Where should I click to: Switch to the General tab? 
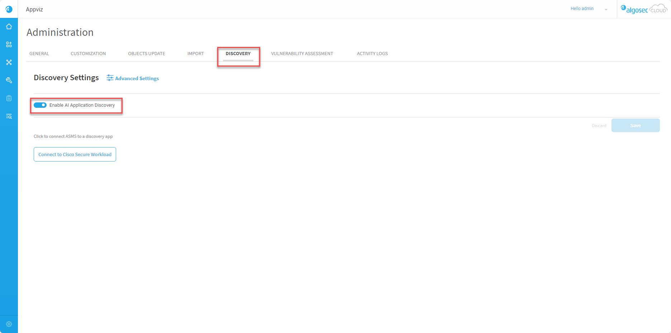[x=39, y=54]
